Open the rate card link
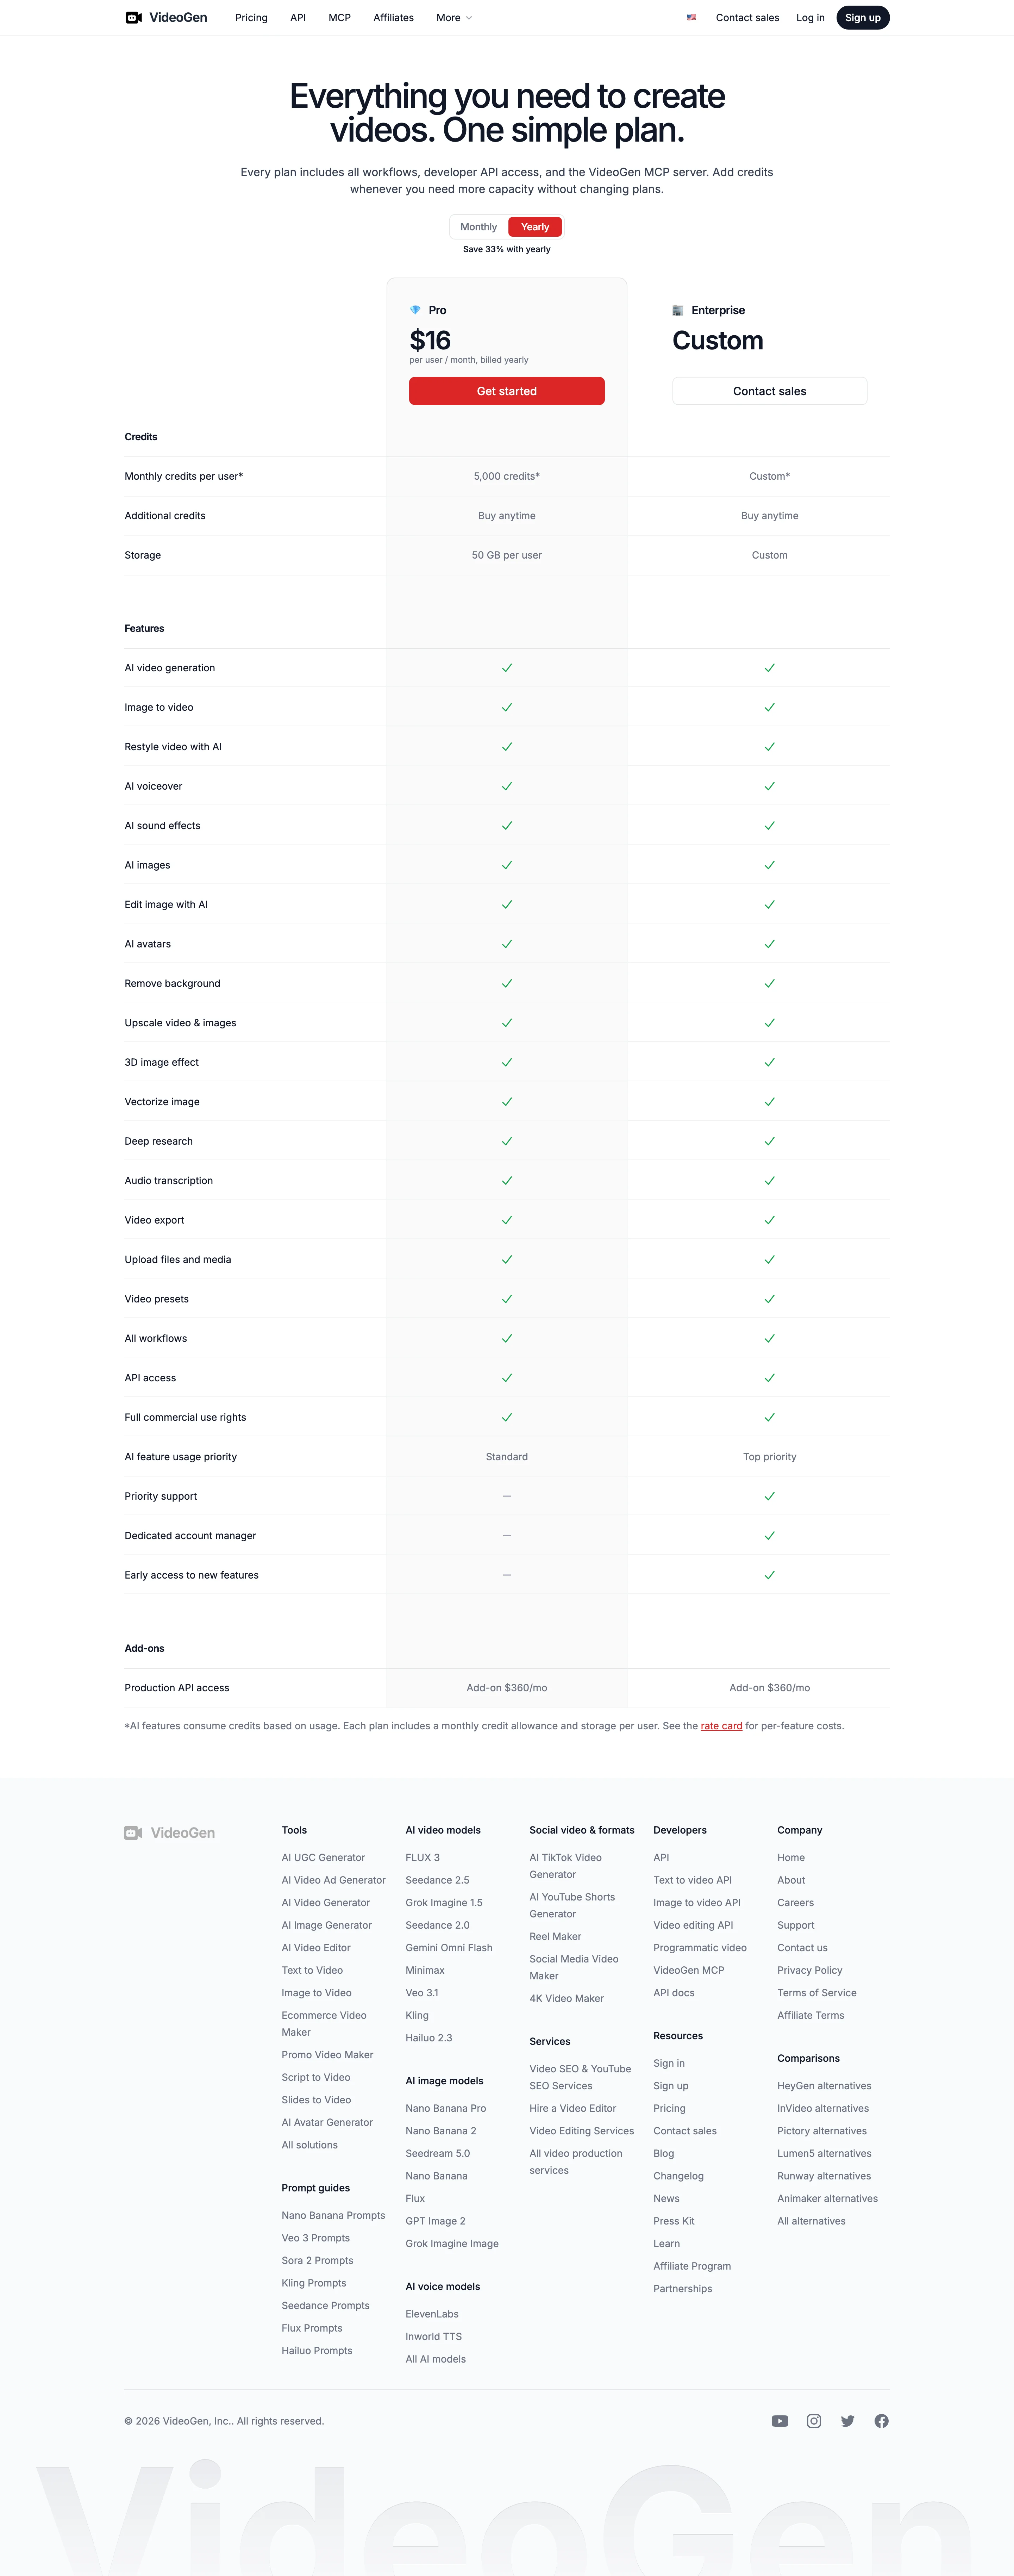The width and height of the screenshot is (1014, 2576). [x=721, y=1726]
